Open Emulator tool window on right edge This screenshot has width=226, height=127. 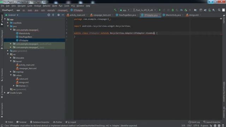click(224, 112)
